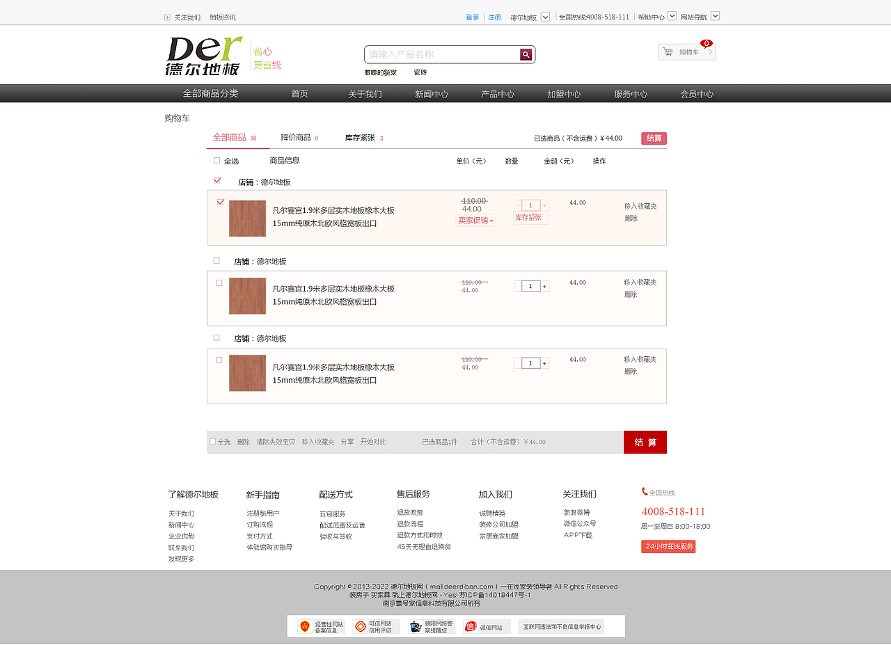Click 分享 in bottom bar

coord(347,442)
